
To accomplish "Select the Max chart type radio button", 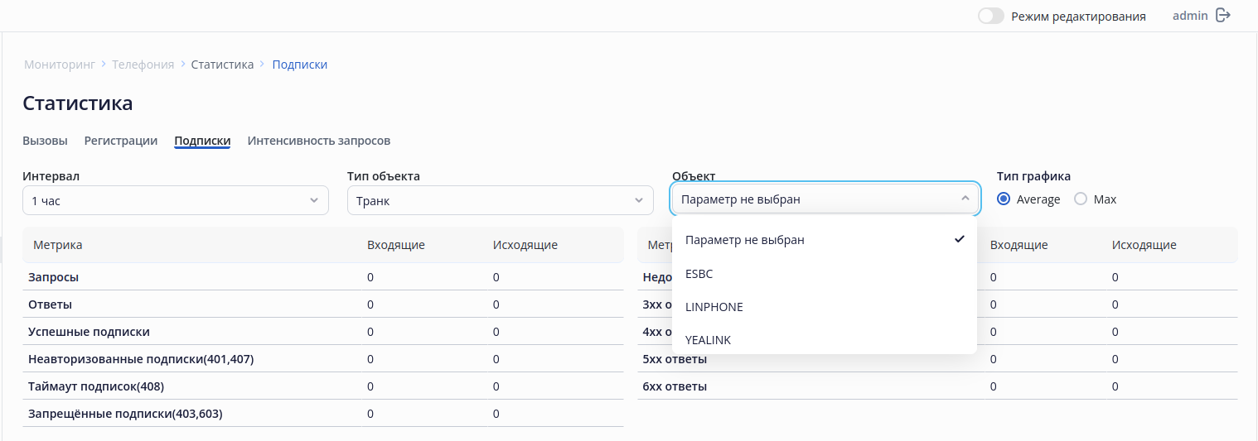I will click(x=1081, y=199).
